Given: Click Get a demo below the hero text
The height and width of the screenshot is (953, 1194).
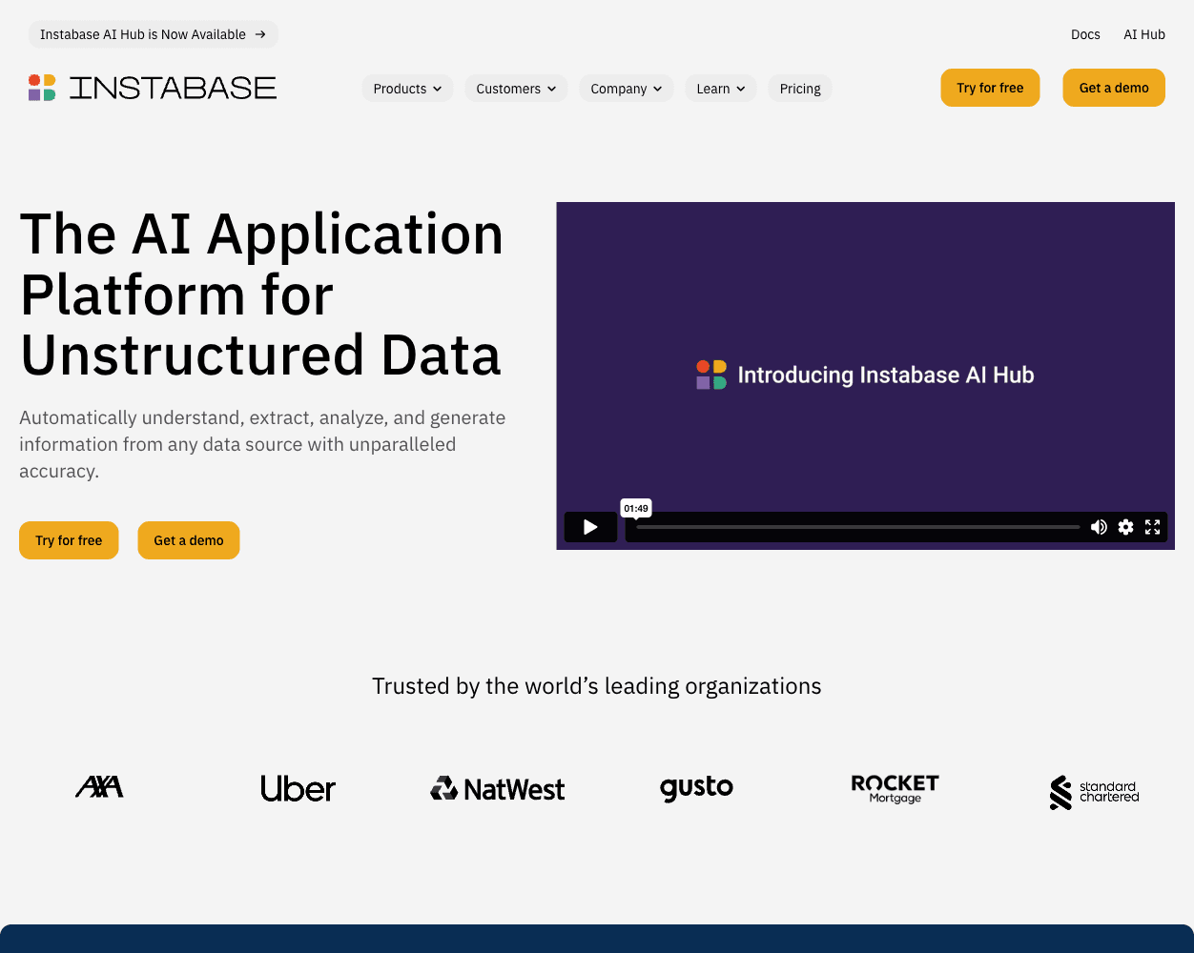Looking at the screenshot, I should pos(189,540).
